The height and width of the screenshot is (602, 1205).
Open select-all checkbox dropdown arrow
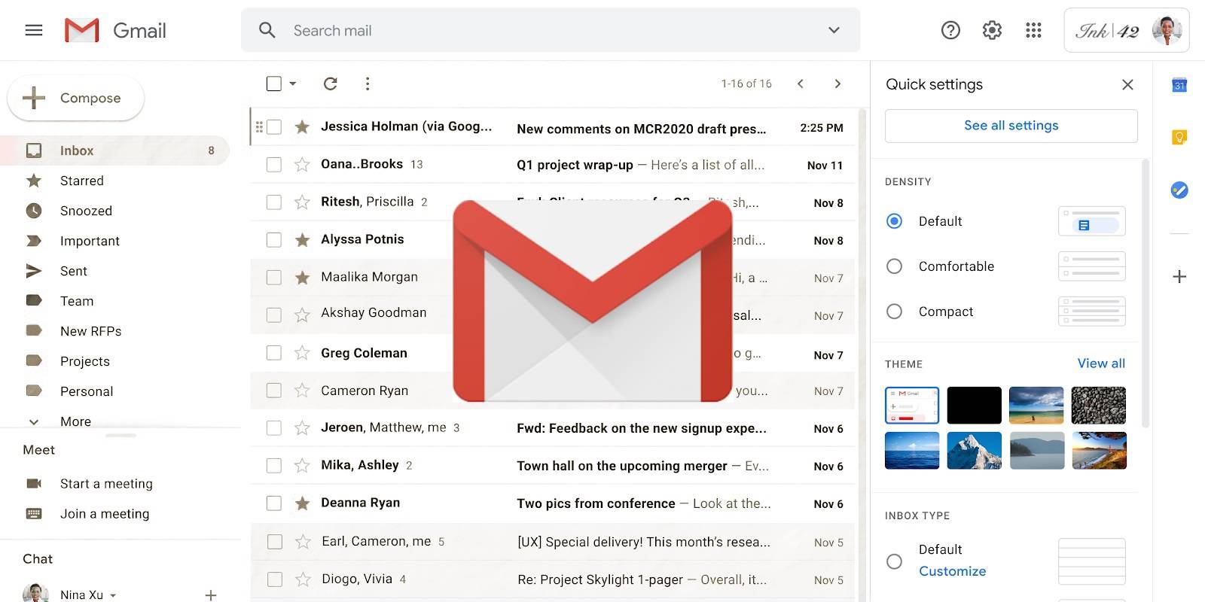tap(293, 84)
